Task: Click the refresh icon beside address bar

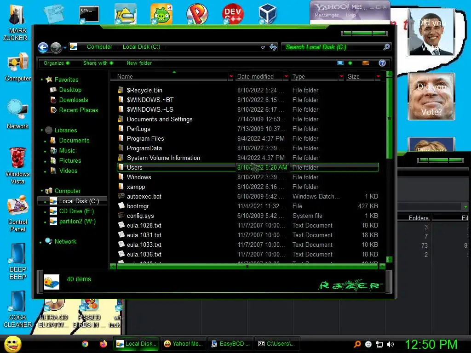Action: [273, 47]
